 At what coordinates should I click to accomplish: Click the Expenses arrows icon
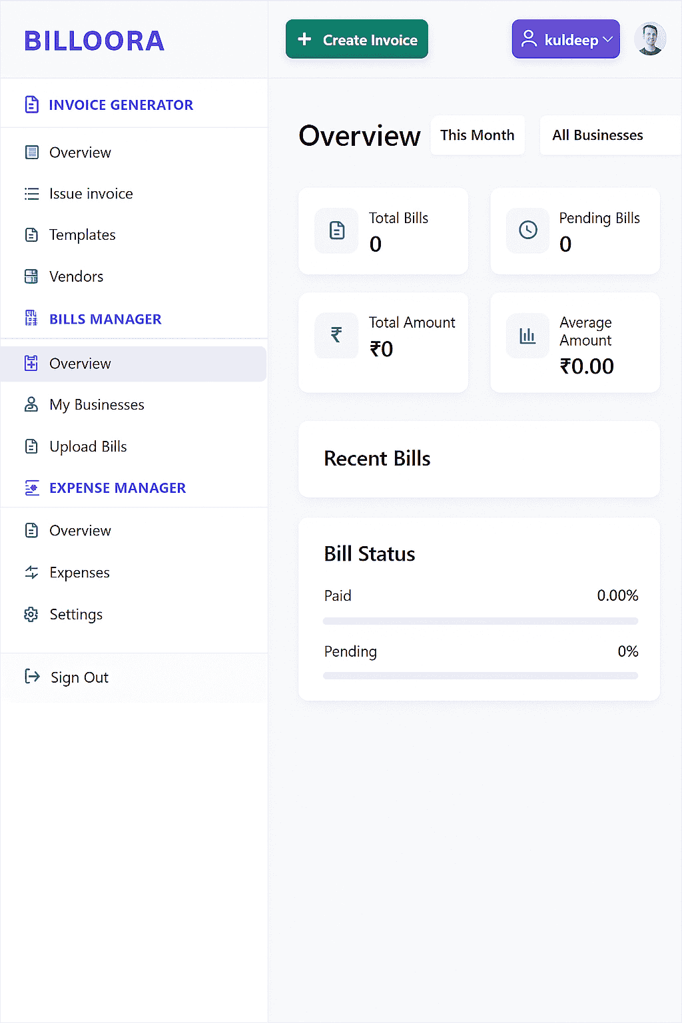tap(31, 572)
